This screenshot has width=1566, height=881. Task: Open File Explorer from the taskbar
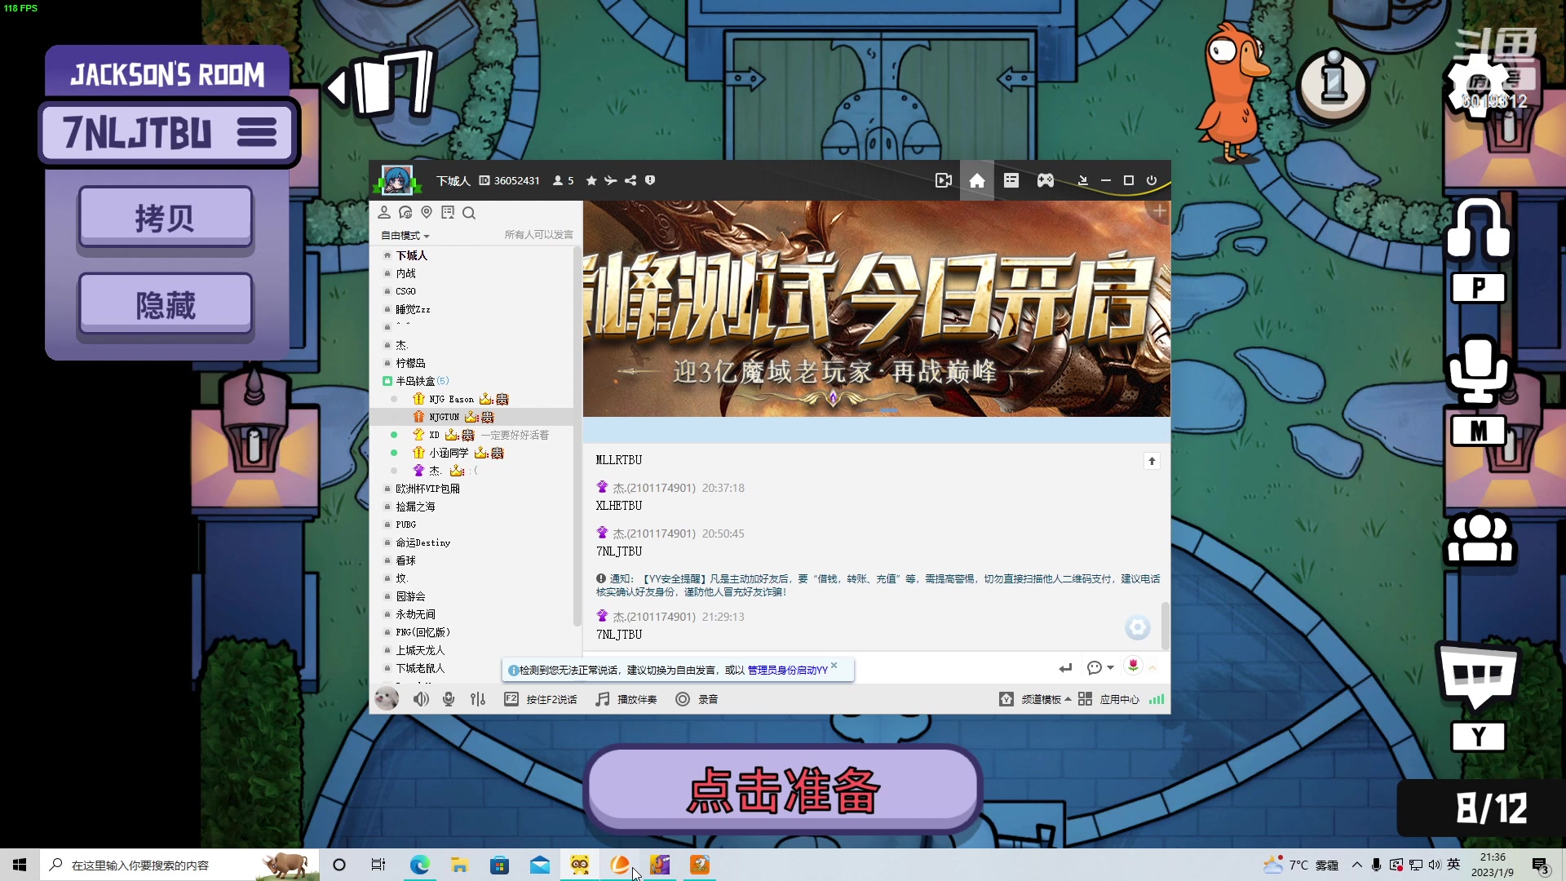459,865
